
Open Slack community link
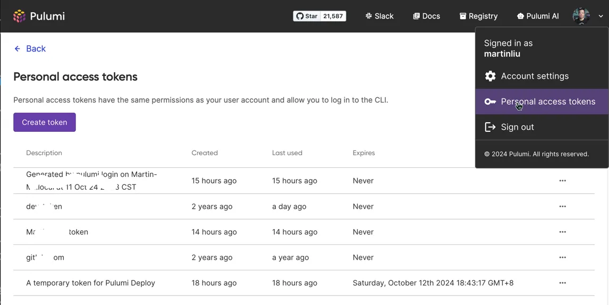click(379, 16)
